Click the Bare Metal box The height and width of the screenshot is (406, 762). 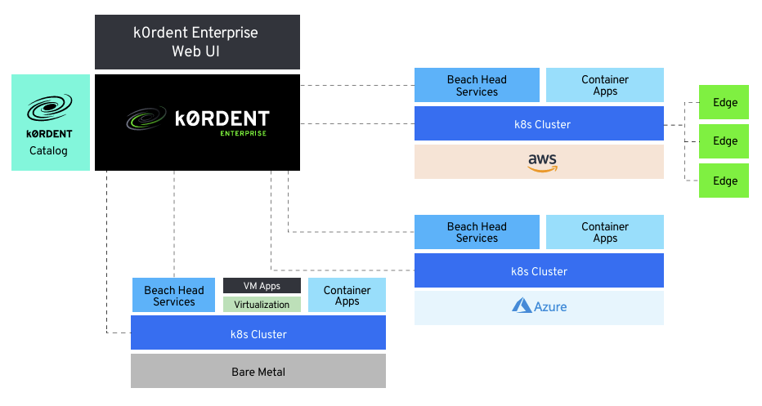258,371
